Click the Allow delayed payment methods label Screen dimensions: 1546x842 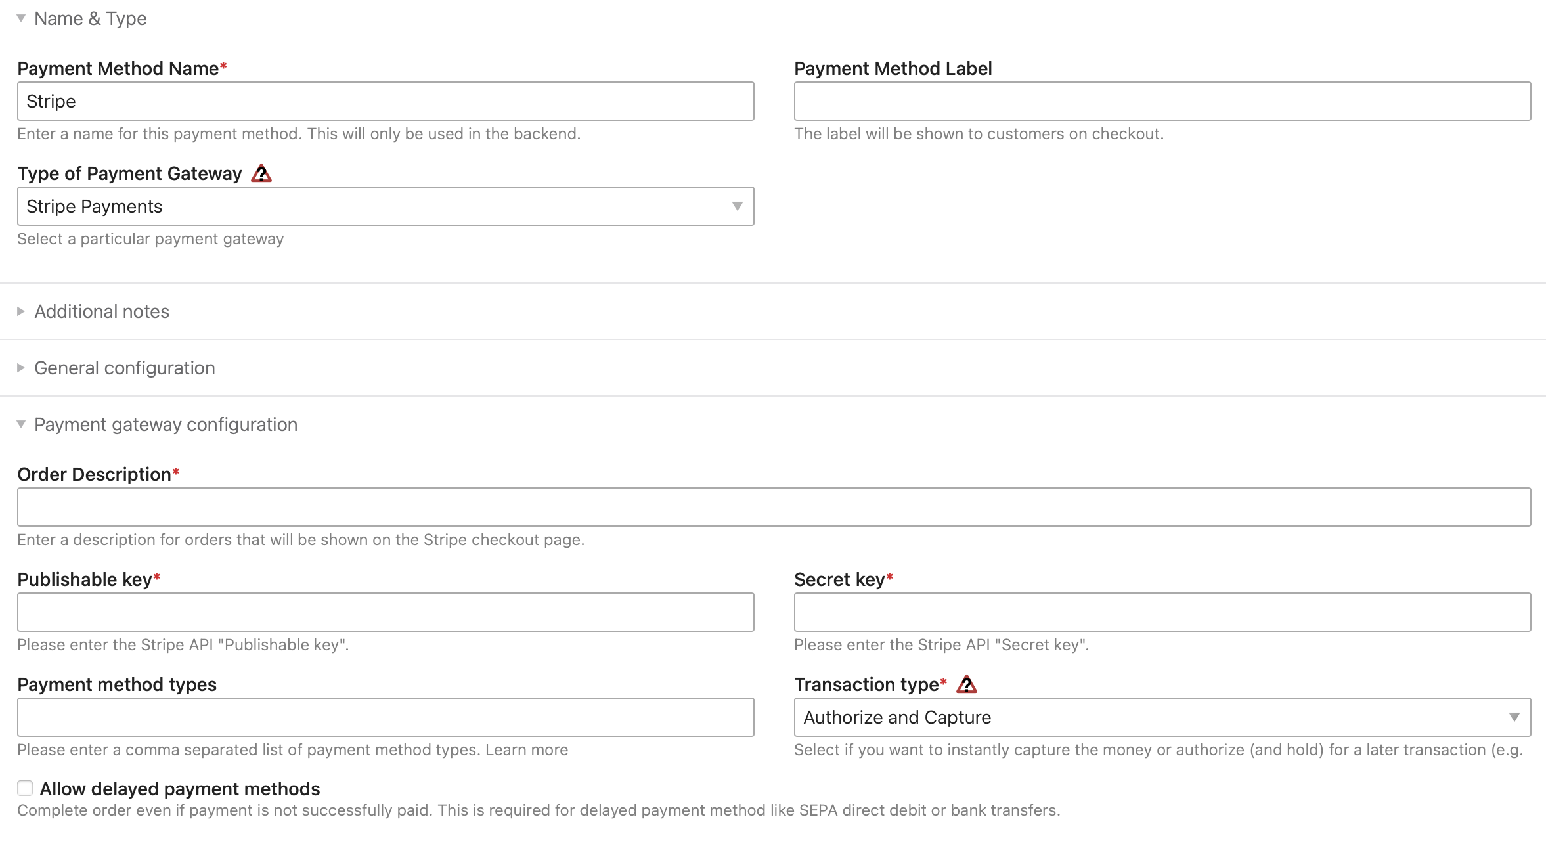coord(180,789)
